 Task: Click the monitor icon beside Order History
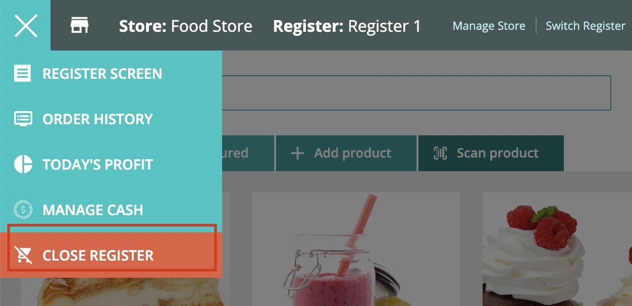click(23, 119)
